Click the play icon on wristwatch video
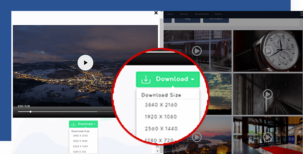 click(x=268, y=51)
